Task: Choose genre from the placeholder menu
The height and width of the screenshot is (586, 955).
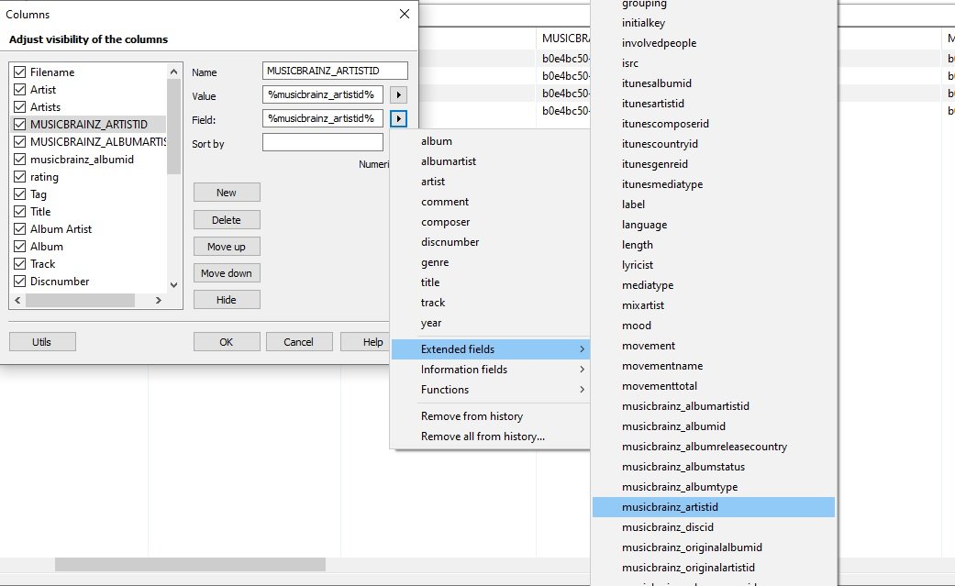Action: [x=490, y=262]
